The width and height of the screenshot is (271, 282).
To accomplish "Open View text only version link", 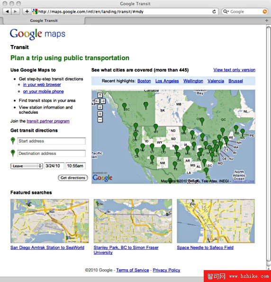I will [x=235, y=70].
